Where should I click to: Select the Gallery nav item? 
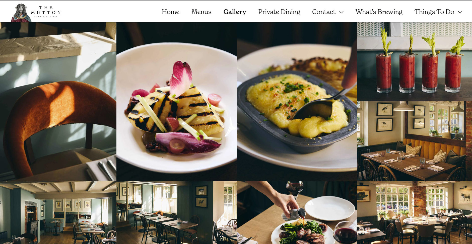pos(235,12)
